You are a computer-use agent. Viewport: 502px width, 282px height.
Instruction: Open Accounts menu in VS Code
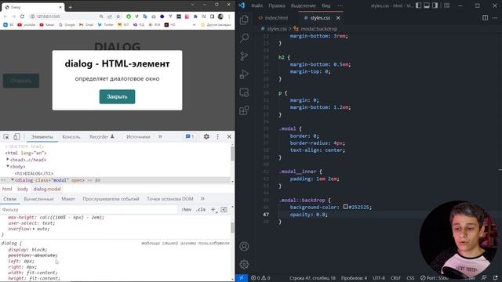pyautogui.click(x=244, y=246)
